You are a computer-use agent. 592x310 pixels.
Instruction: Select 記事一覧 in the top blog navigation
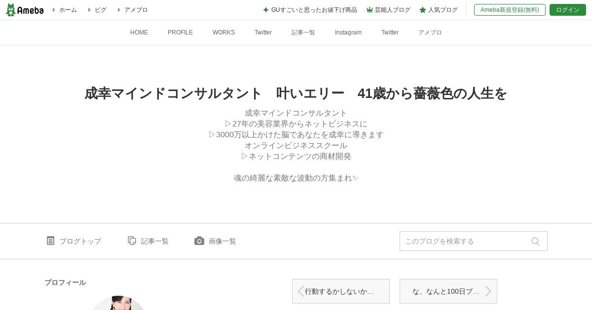[x=303, y=32]
